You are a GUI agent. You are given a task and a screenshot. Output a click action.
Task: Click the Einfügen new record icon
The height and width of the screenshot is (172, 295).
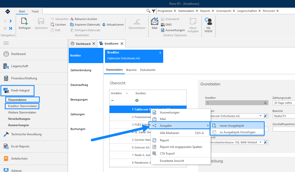point(25,22)
